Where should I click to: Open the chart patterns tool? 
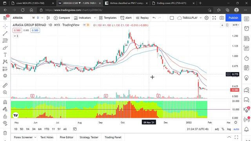(5, 62)
